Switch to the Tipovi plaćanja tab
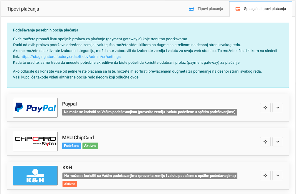 206,9
